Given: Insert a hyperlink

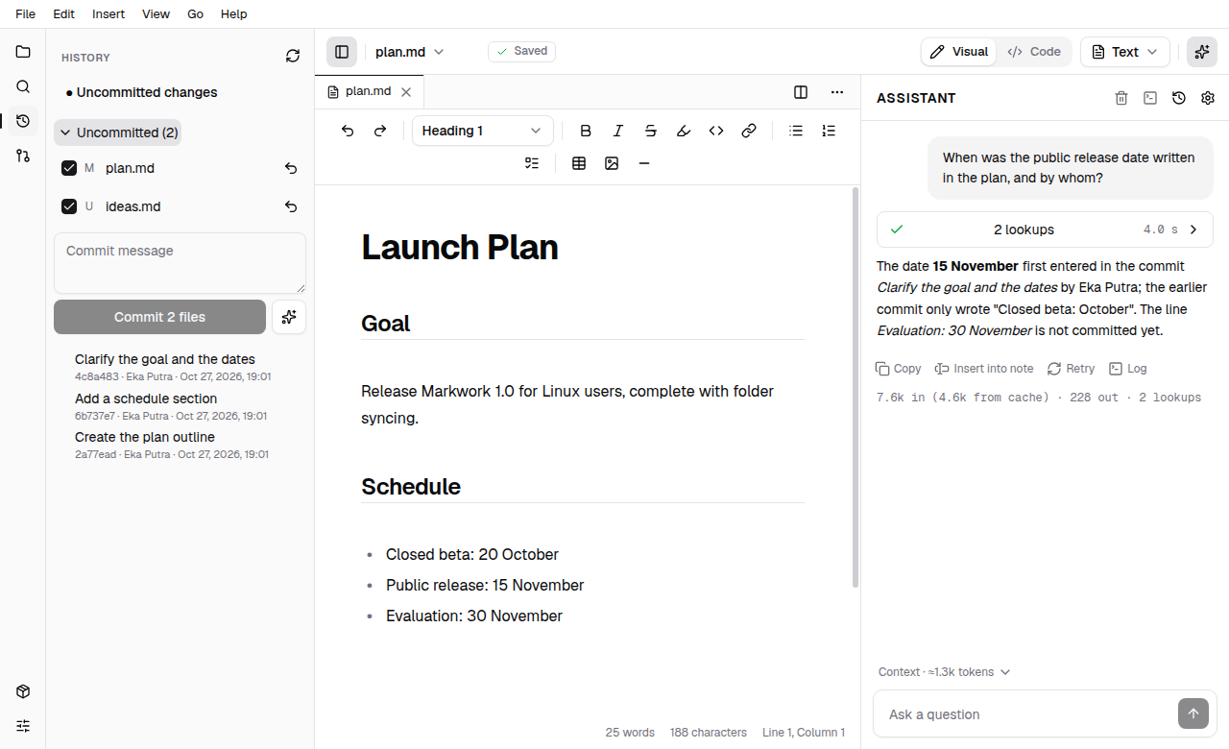Looking at the screenshot, I should [749, 131].
